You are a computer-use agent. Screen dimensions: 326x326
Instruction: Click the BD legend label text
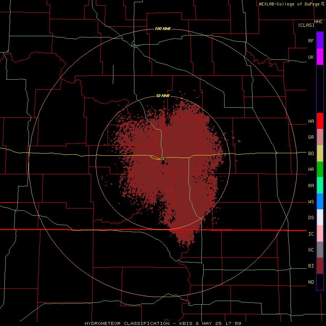[x=311, y=154]
